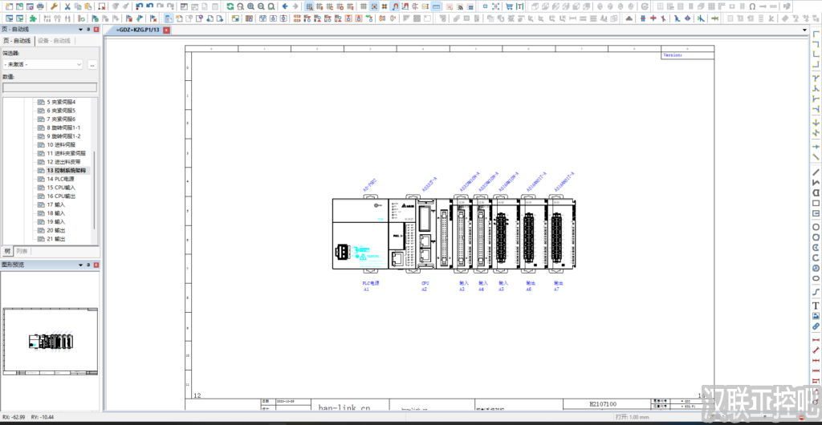
Task: Switch to the 页 - 自动线 tab
Action: (x=18, y=41)
